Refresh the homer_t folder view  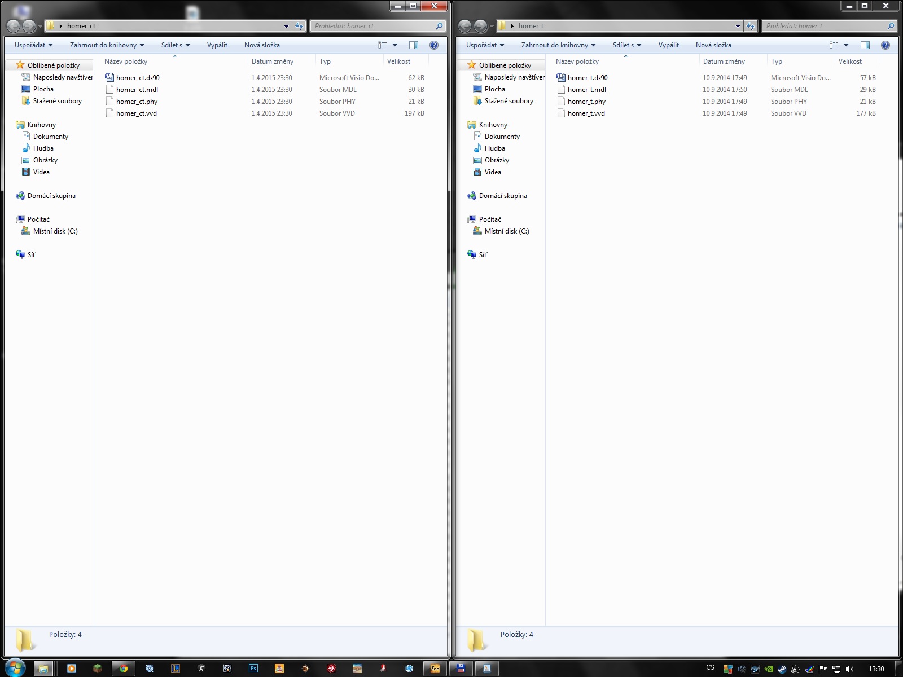tap(751, 26)
